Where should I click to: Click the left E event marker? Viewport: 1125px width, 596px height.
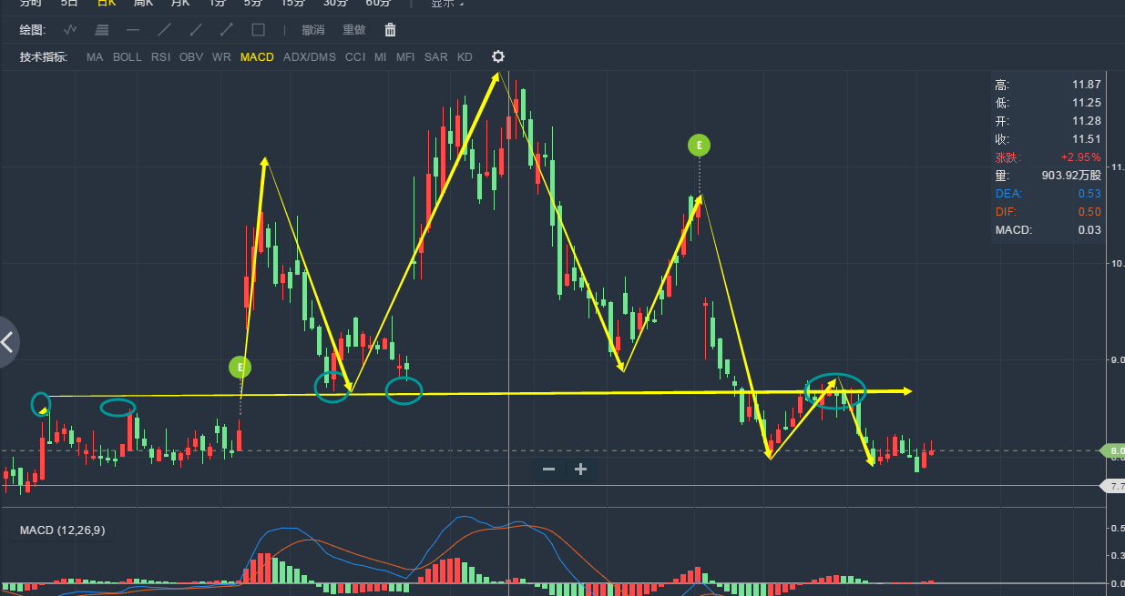(x=240, y=368)
